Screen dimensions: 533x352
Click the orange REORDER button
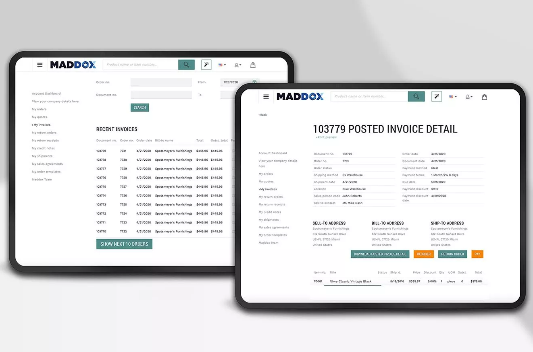pyautogui.click(x=424, y=254)
